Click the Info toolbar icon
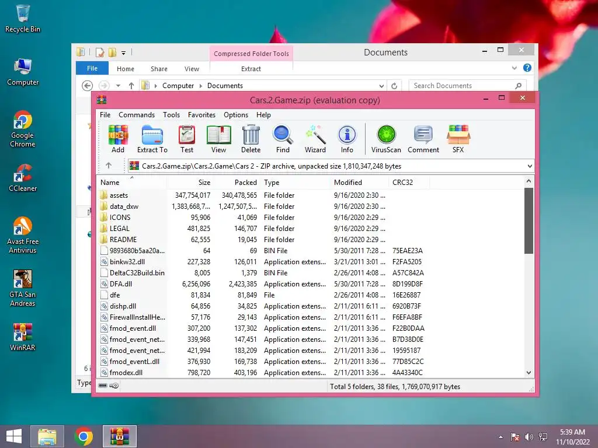The width and height of the screenshot is (598, 448). (347, 139)
